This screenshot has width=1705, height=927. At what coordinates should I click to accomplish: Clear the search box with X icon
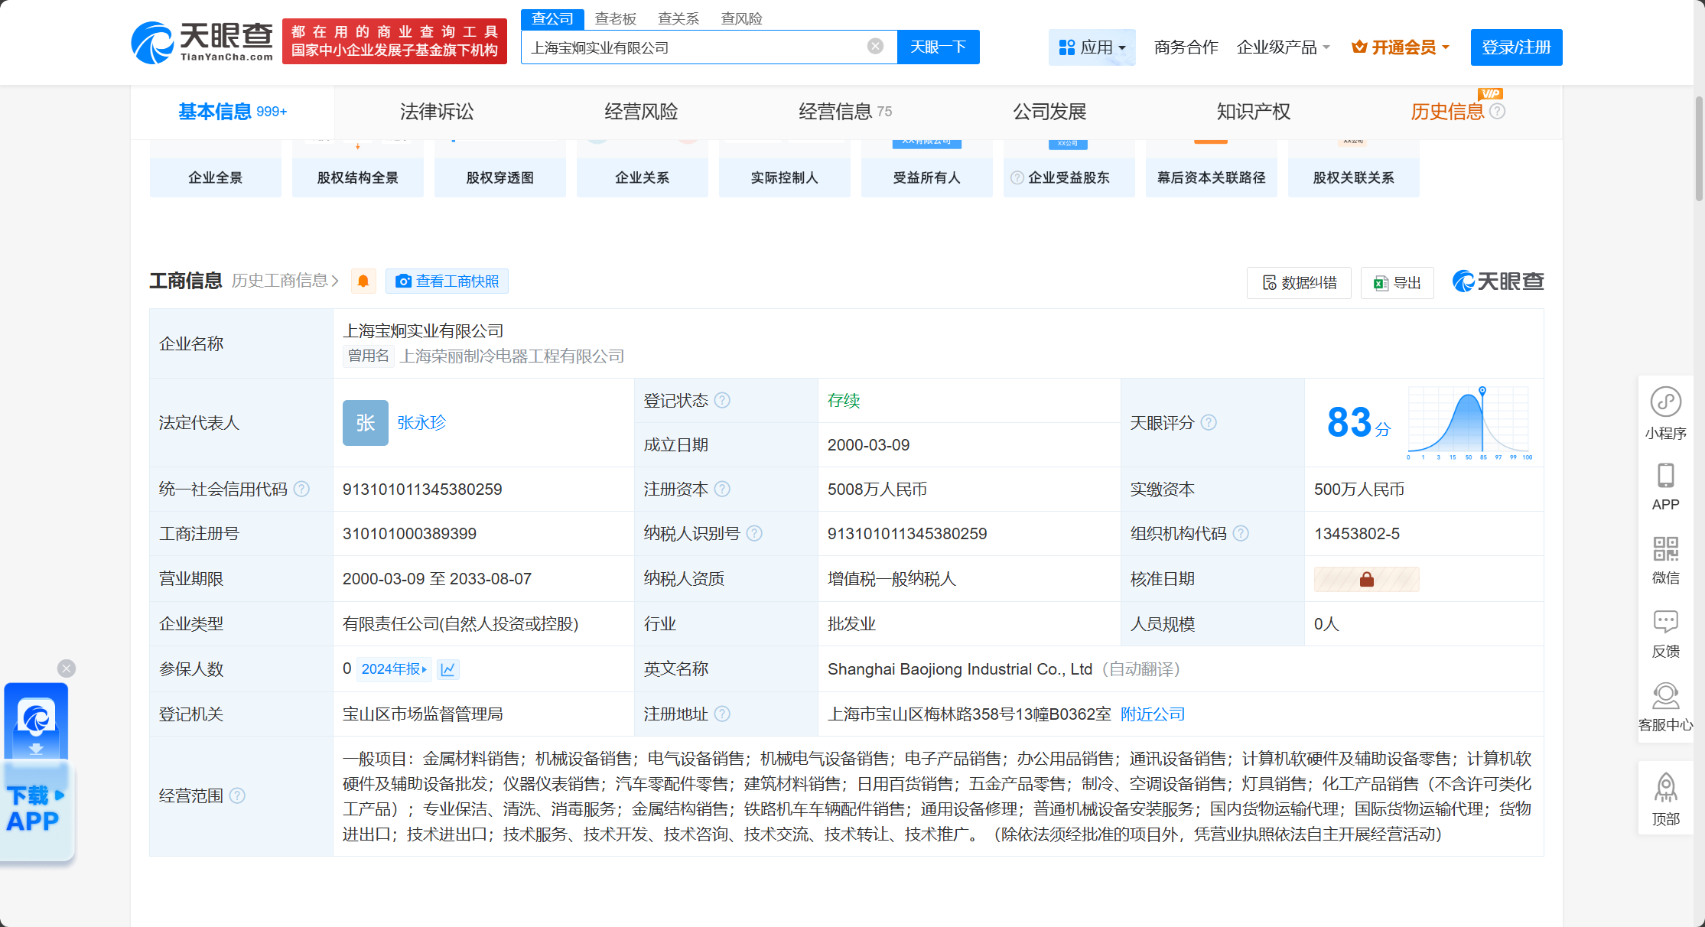pyautogui.click(x=875, y=47)
